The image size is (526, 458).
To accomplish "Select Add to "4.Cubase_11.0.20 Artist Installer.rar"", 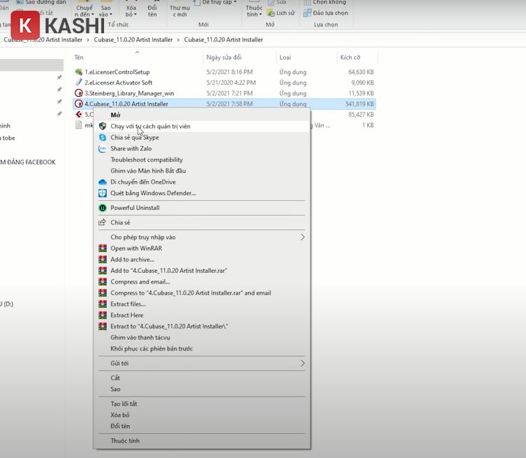I will (x=202, y=271).
